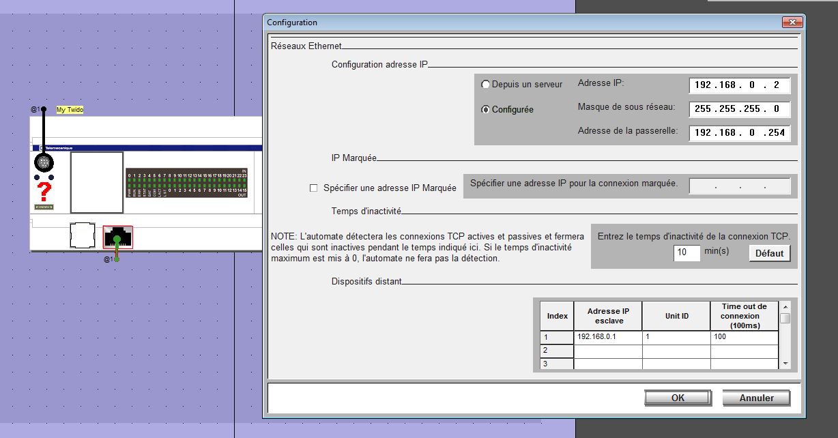Viewport: 838px width, 438px height.
Task: Select the Ethernet RJ45 port on the controller
Action: tap(117, 237)
